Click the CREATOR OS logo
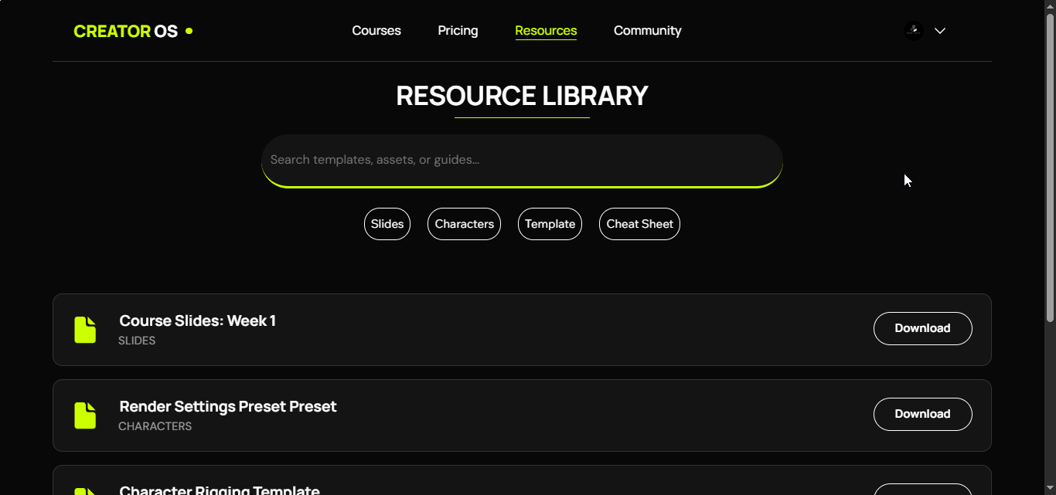This screenshot has height=495, width=1056. 125,30
